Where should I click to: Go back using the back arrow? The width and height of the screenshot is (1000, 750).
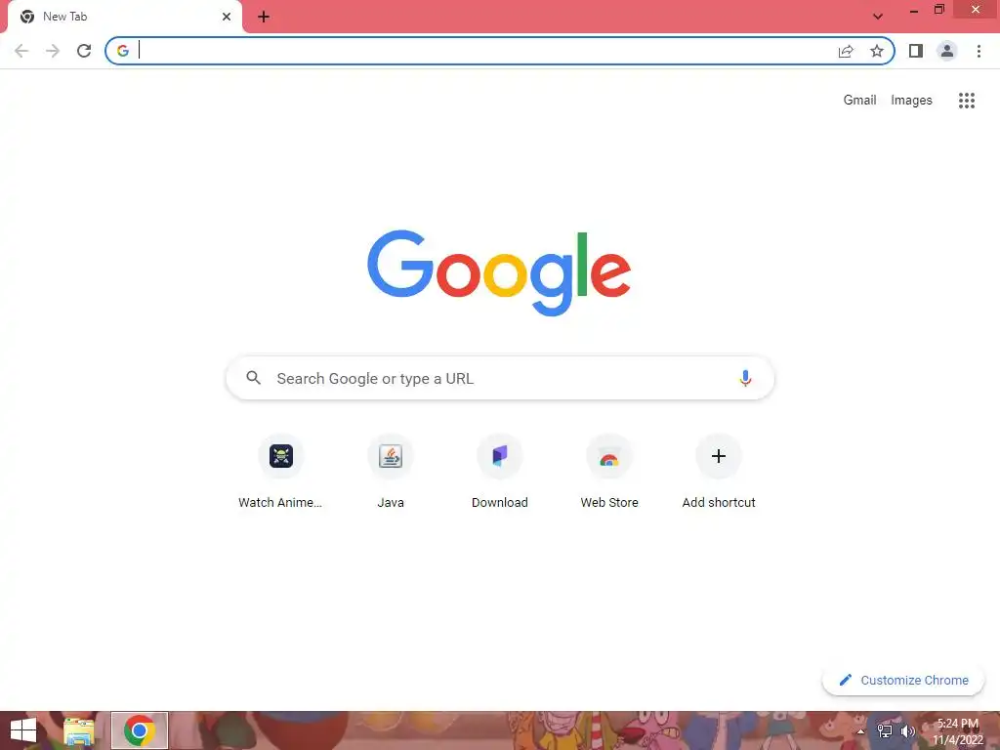click(21, 51)
